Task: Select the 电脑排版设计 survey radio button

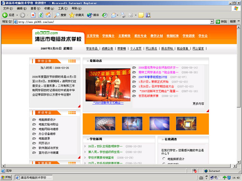Action: [x=164, y=159]
